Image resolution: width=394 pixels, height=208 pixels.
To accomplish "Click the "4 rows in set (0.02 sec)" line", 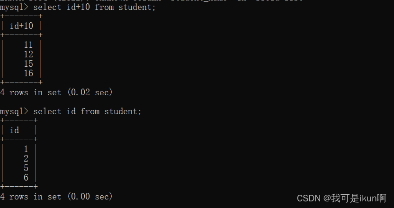I will click(x=56, y=92).
